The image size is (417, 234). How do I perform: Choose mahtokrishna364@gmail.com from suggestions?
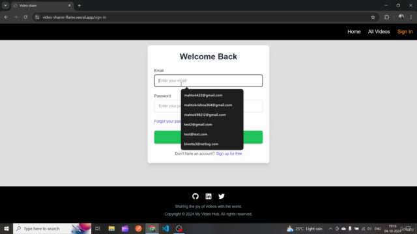212,105
